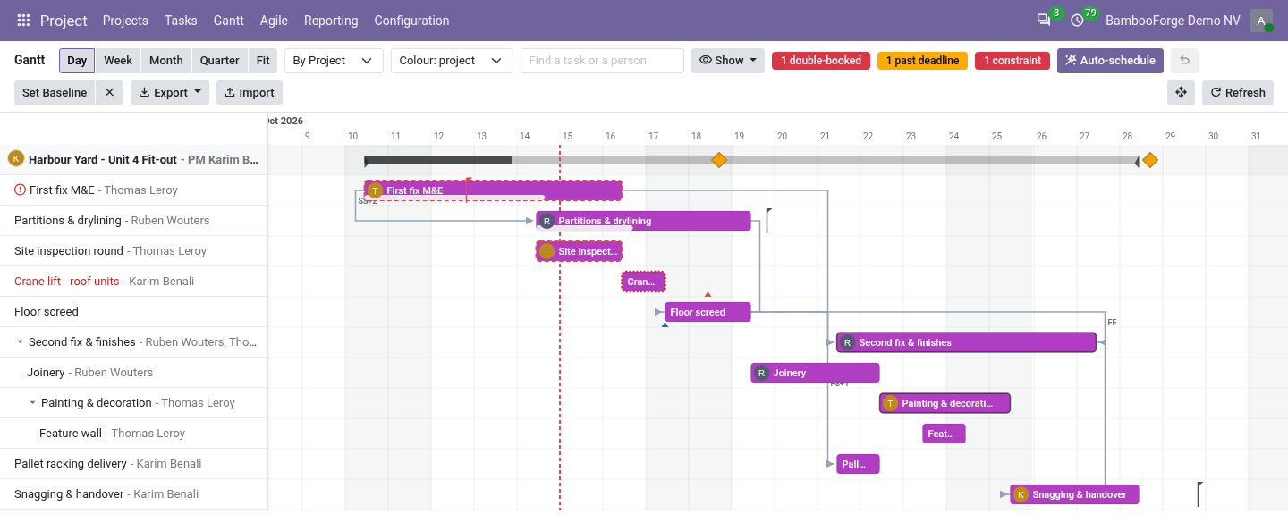Click the Refresh button
The width and height of the screenshot is (1288, 531).
[1238, 92]
